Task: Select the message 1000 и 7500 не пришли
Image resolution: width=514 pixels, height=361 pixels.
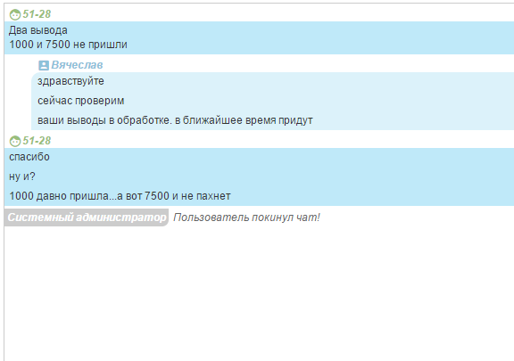Action: [x=68, y=45]
